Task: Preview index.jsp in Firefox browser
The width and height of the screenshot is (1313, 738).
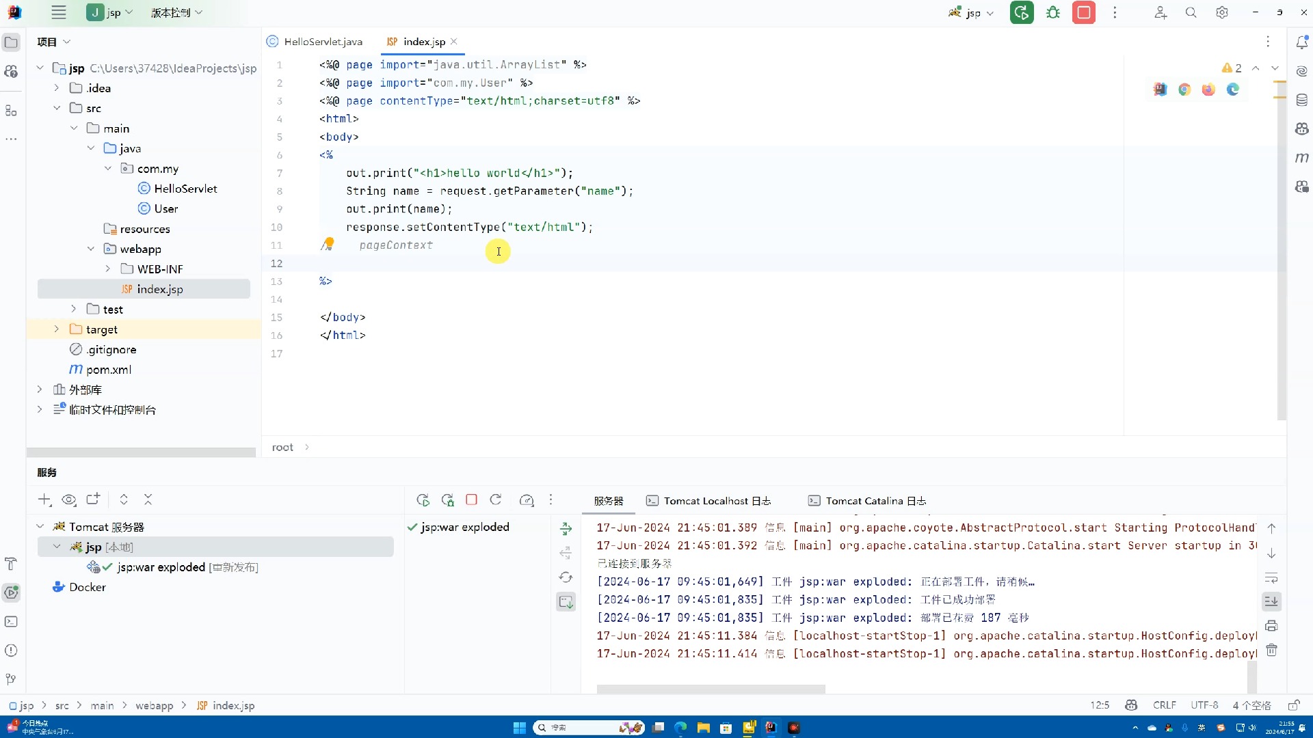Action: pyautogui.click(x=1208, y=90)
